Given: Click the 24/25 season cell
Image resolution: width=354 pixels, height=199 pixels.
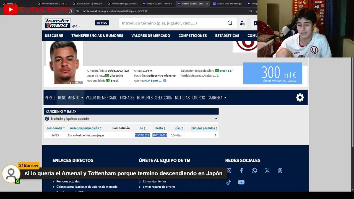Looking at the screenshot, I should click(x=55, y=135).
